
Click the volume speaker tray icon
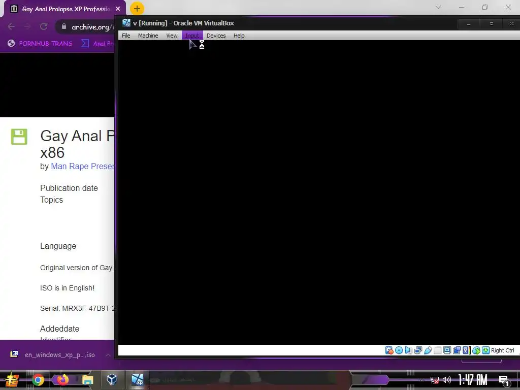(x=447, y=380)
